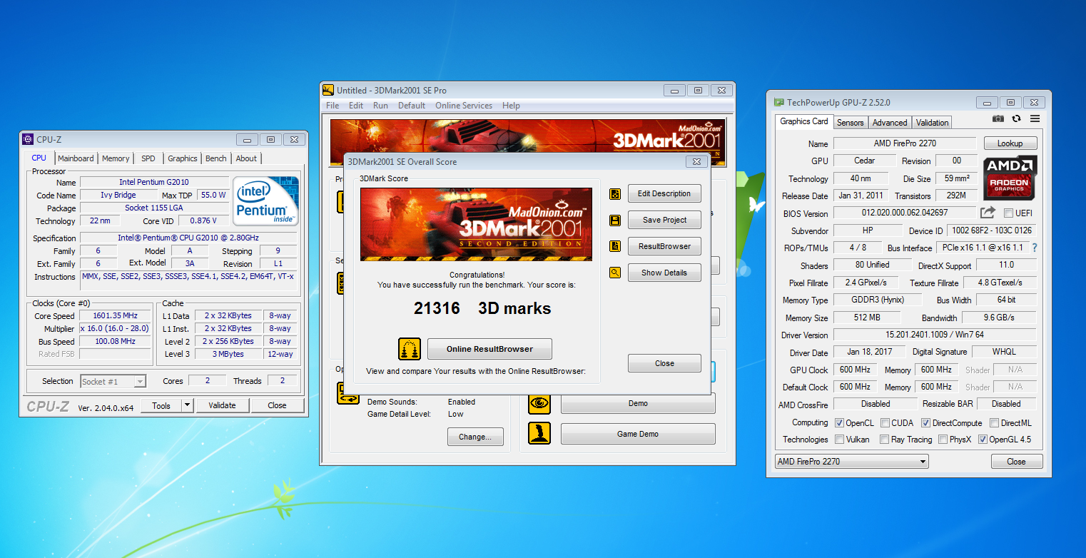Toggle the DirectML checkbox
This screenshot has width=1086, height=558.
[993, 422]
